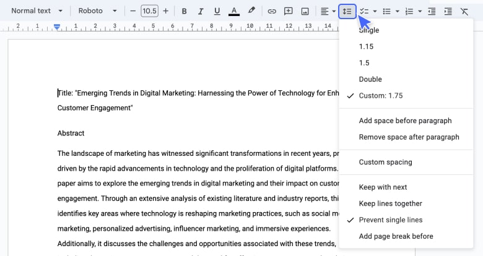Expand the numbered list options arrow
483x256 pixels.
click(420, 11)
